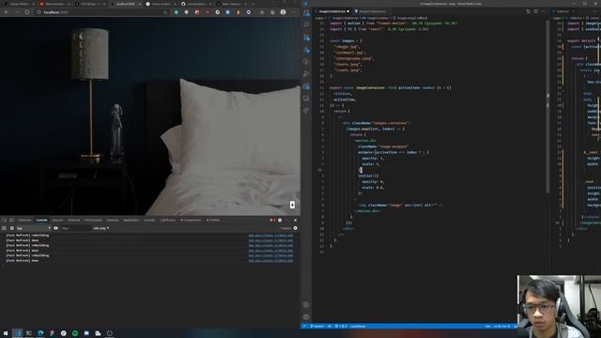Click the white arrow button on the bedroom image
The image size is (601, 338).
coord(292,205)
